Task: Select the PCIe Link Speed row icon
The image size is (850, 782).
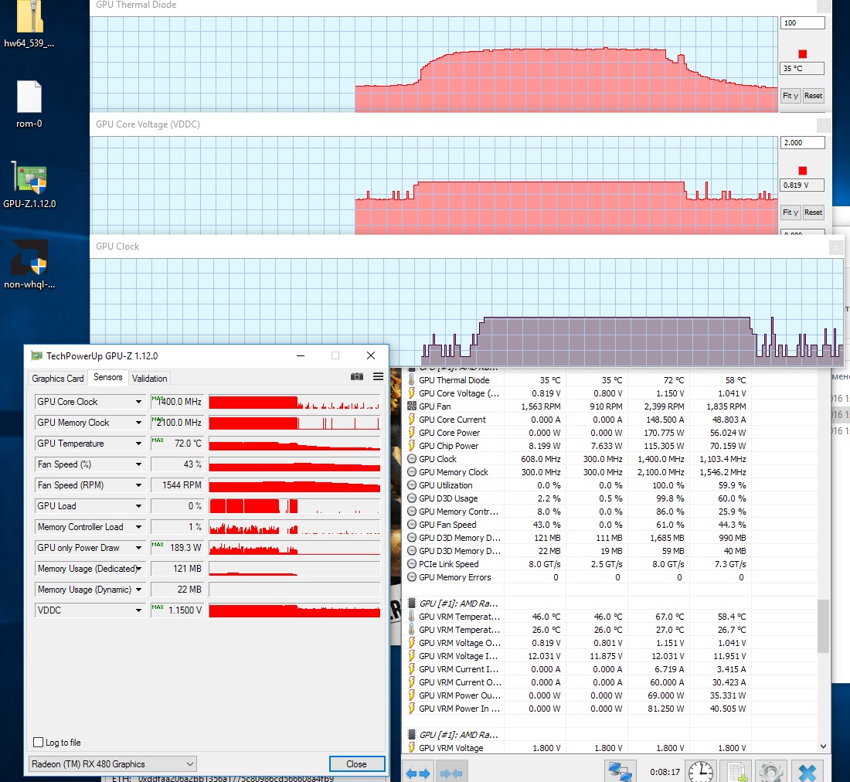Action: (411, 564)
